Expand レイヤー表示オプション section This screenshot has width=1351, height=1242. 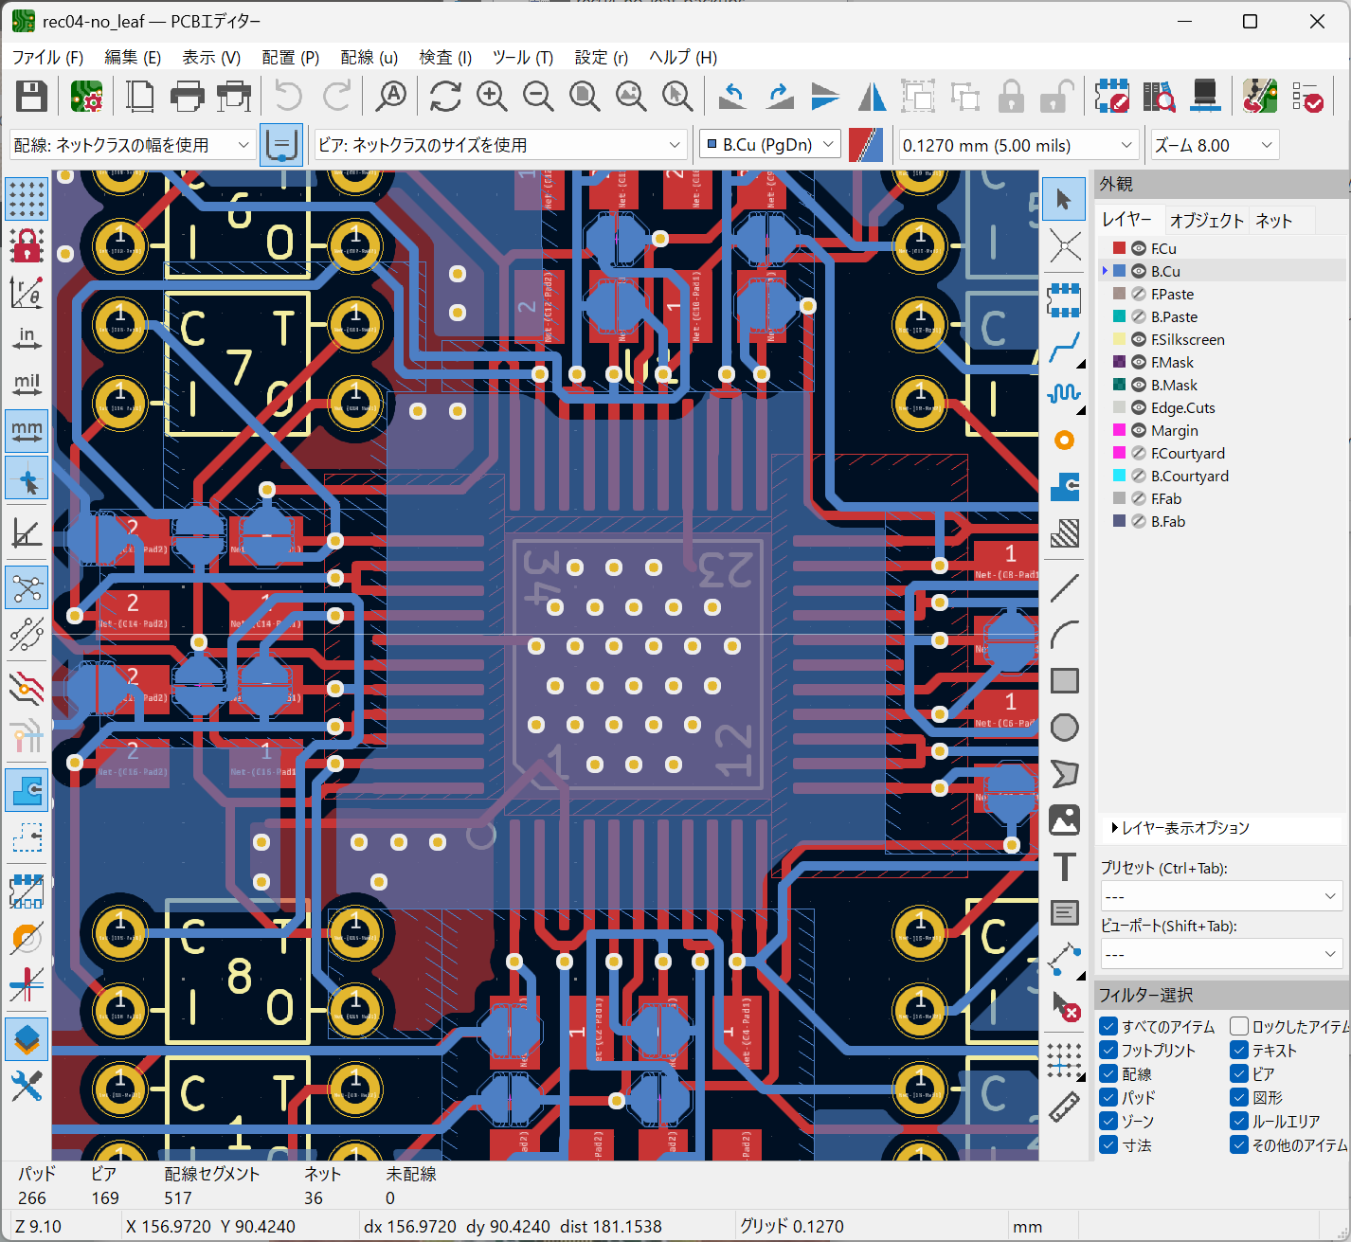pyautogui.click(x=1180, y=828)
